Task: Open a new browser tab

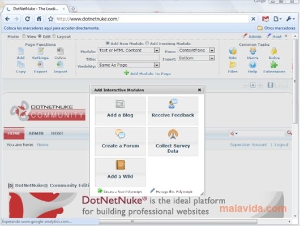Action: [73, 9]
